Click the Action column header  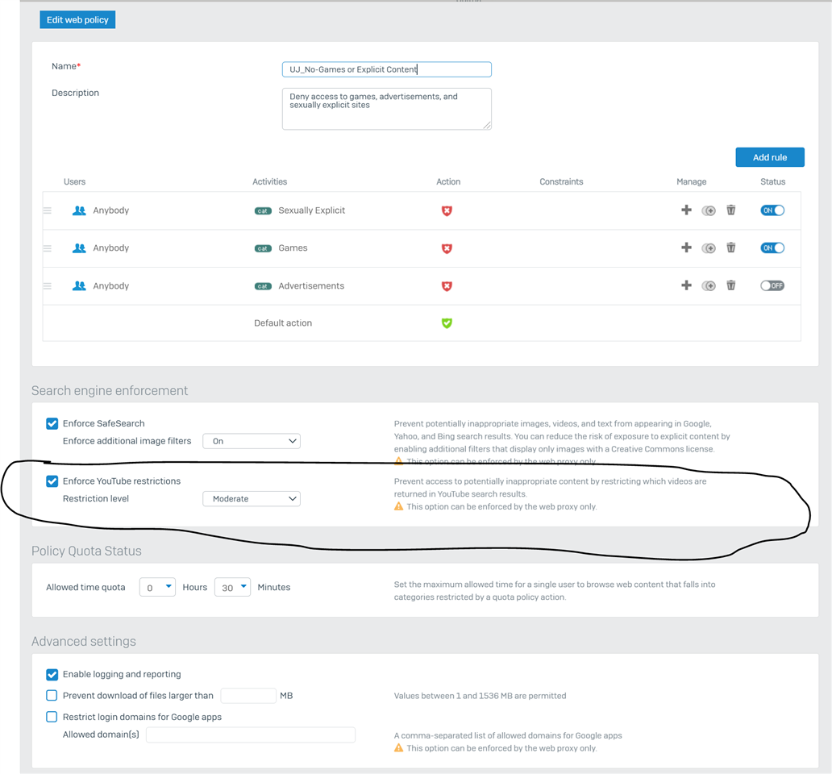pos(448,181)
